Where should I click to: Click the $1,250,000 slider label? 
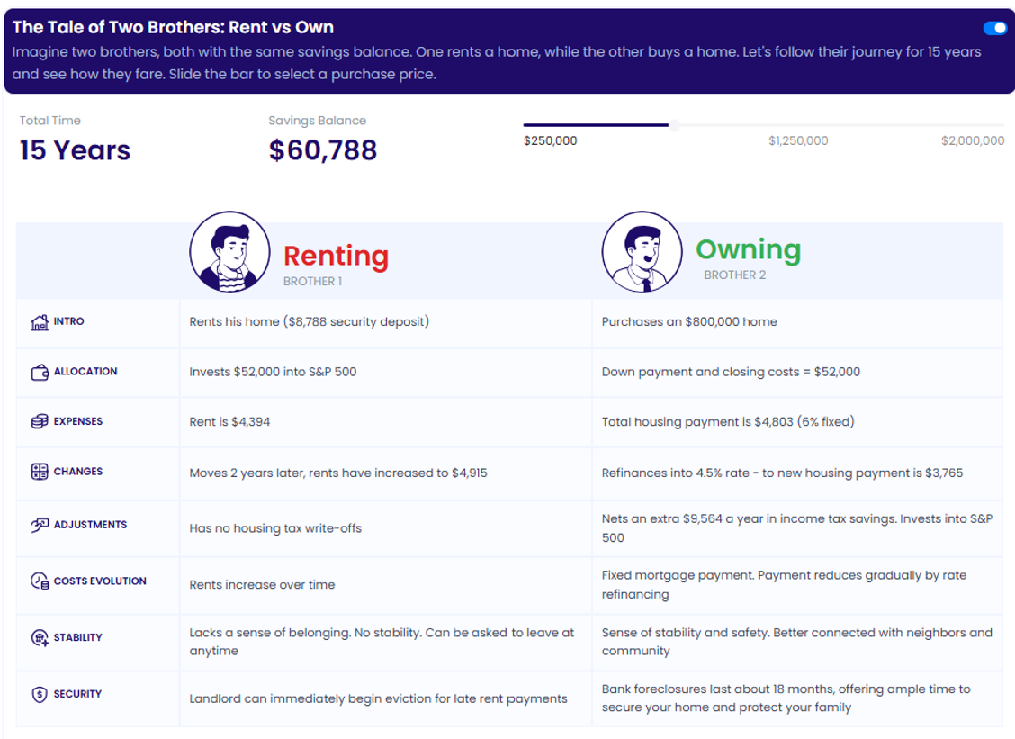pyautogui.click(x=797, y=140)
